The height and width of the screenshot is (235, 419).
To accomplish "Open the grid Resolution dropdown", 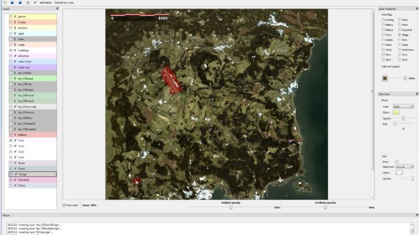I will (x=405, y=166).
